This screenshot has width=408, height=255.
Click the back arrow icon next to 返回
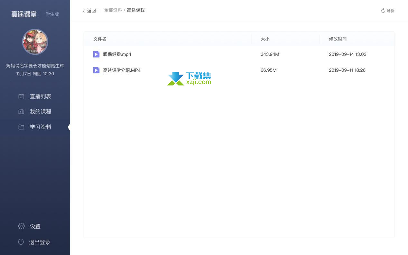point(84,11)
